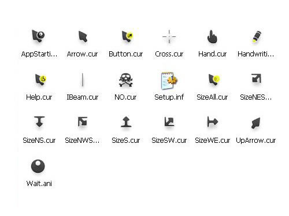Screen dimensions: 289x216
Task: Select the SizeAll.cur cursor icon
Action: click(x=214, y=79)
